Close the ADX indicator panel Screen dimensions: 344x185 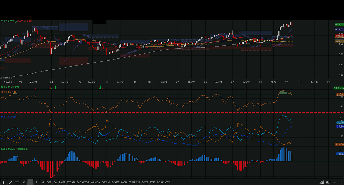tap(340, 118)
